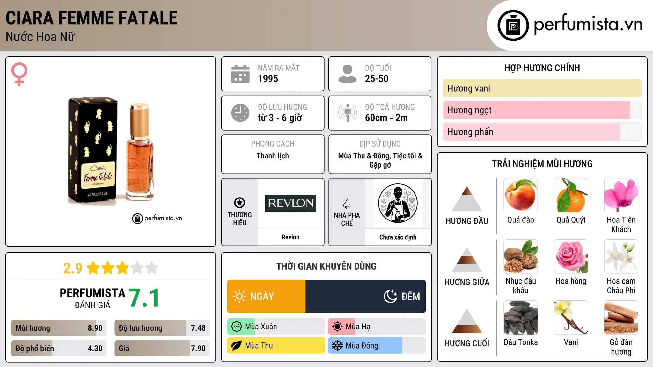
Task: Click the release year 1995
Action: pyautogui.click(x=268, y=79)
